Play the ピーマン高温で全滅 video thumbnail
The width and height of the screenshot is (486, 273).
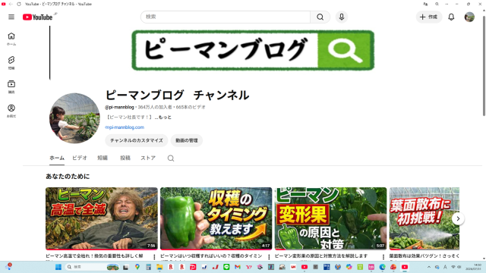101,218
